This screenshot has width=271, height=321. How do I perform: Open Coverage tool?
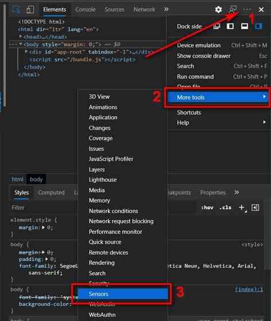122,138
